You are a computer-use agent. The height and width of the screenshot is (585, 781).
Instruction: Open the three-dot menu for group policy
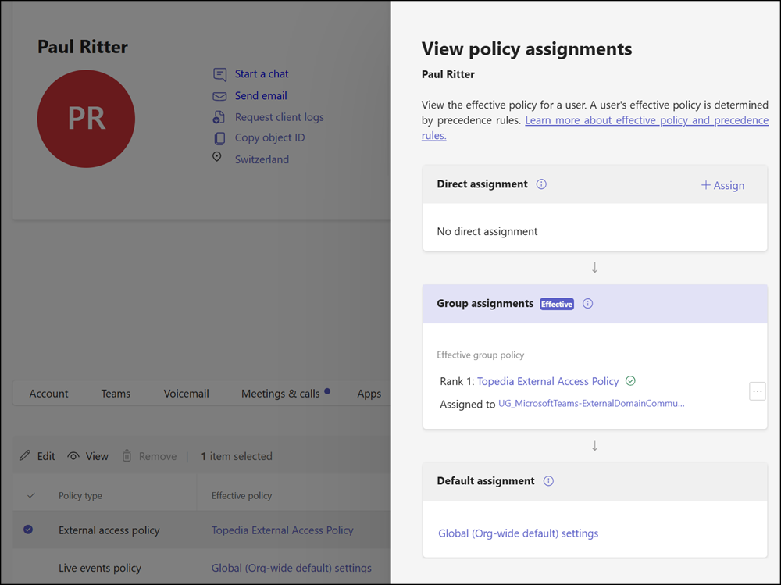(x=757, y=391)
